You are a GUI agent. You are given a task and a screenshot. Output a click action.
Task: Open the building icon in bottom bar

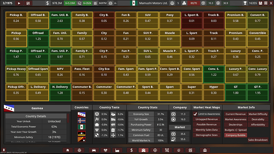(x=190, y=150)
